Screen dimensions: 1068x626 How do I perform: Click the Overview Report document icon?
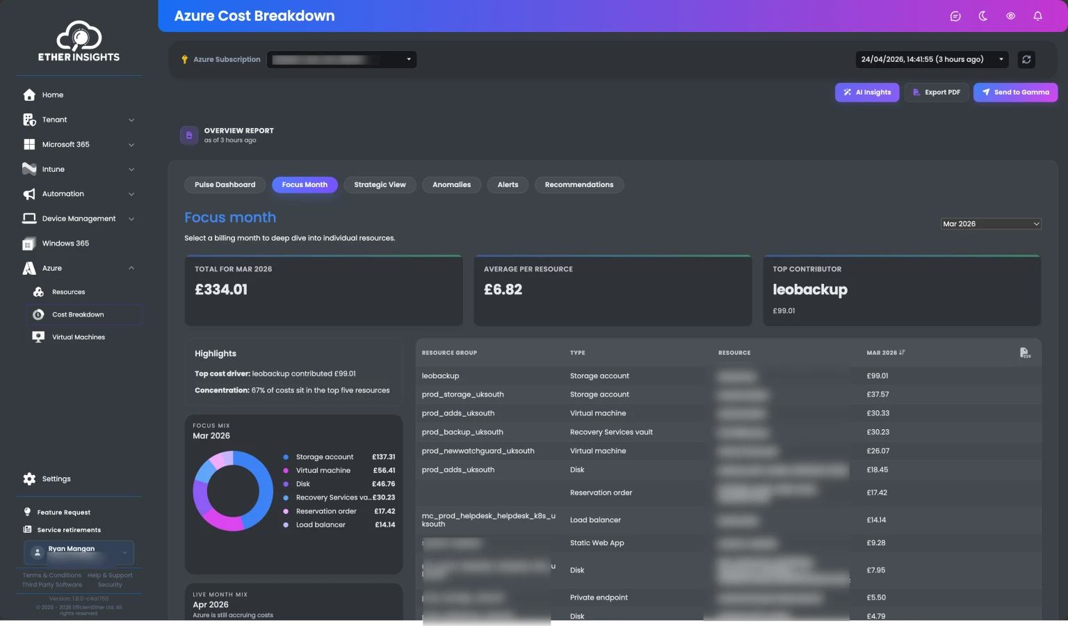(189, 135)
